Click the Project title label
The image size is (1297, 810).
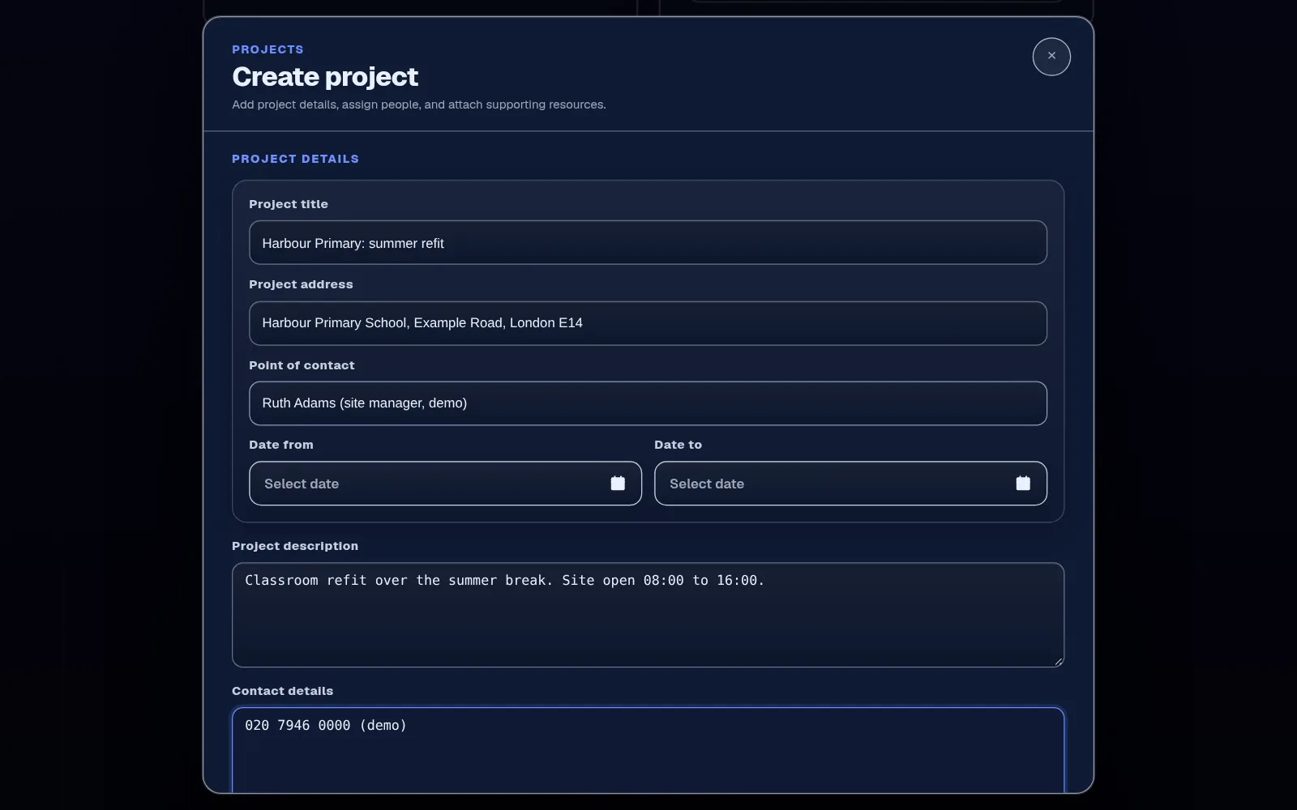coord(289,204)
